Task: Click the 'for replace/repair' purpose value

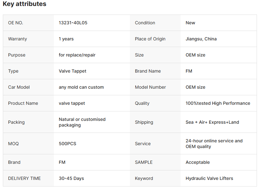Action: click(x=77, y=55)
